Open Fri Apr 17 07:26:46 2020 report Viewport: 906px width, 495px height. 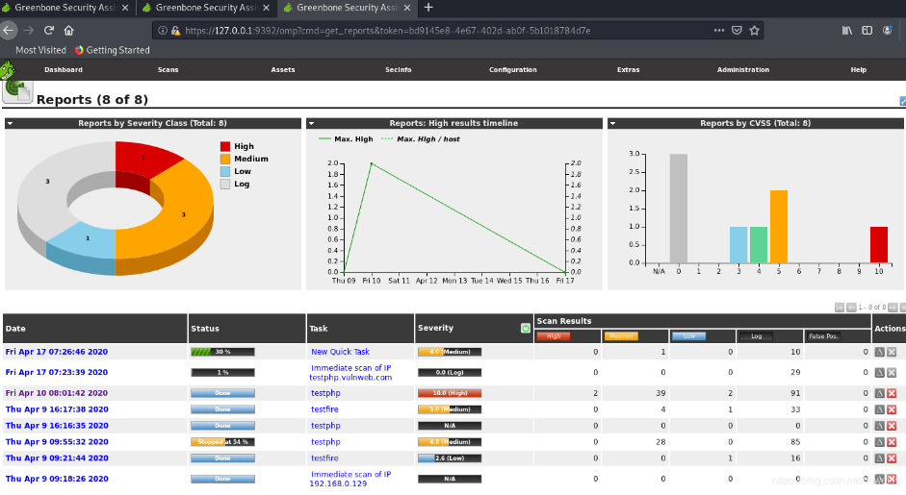(x=57, y=352)
